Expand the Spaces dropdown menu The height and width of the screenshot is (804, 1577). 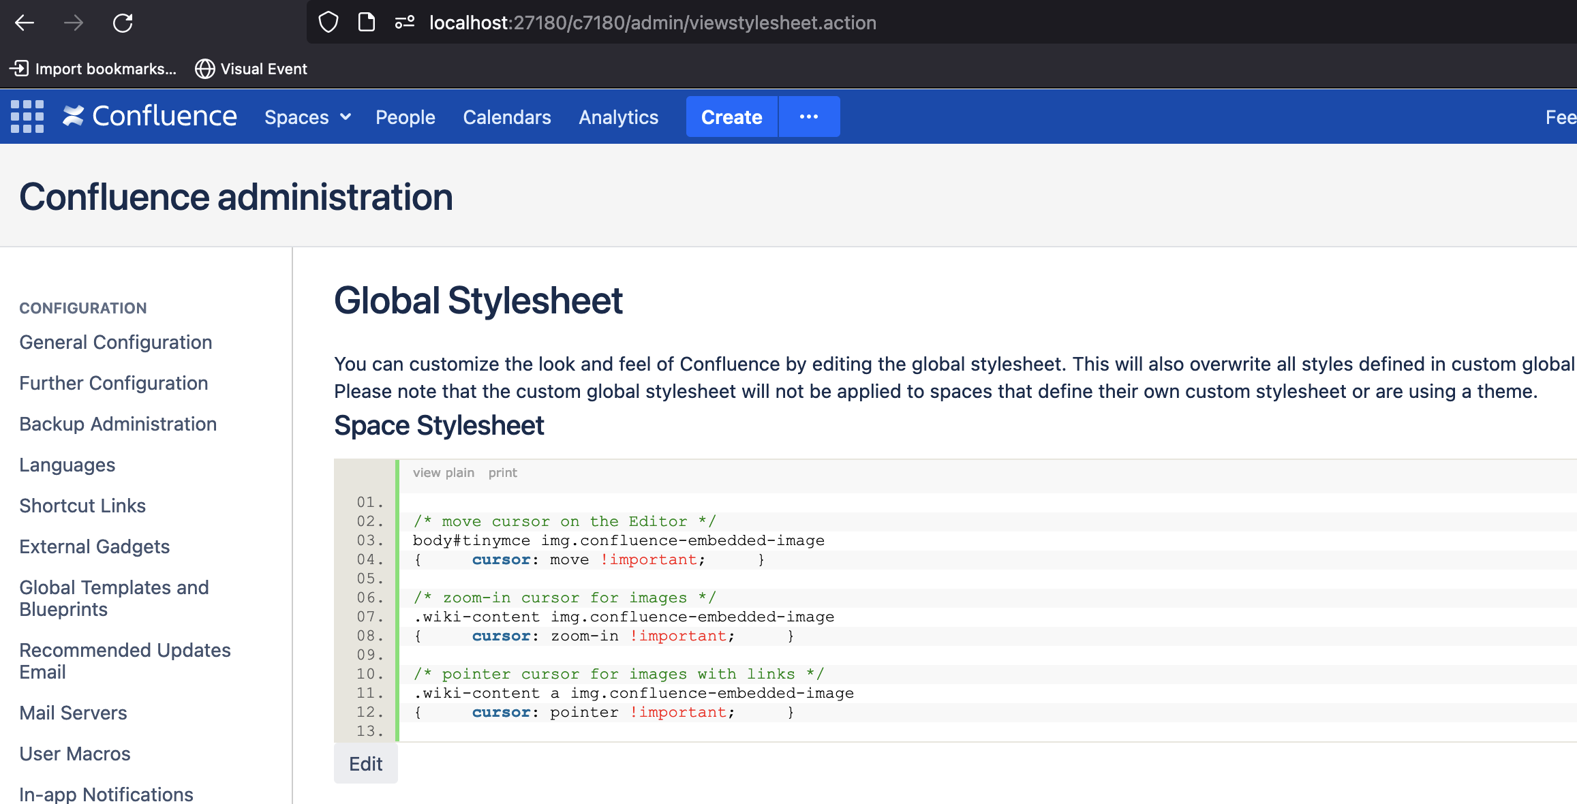(x=307, y=117)
